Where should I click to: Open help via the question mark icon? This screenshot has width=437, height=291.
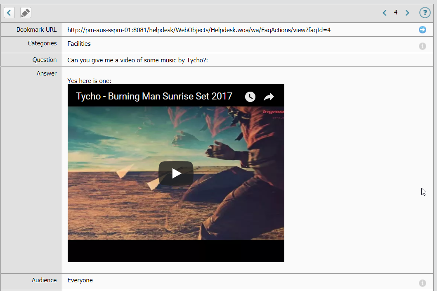(425, 12)
